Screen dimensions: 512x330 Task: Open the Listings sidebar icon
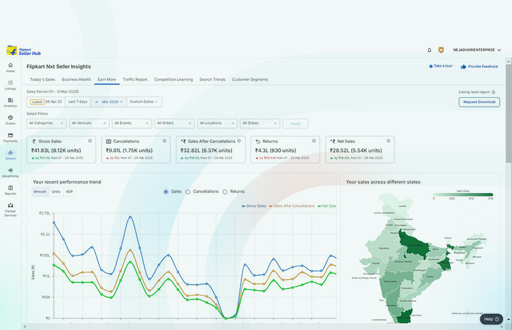[10, 84]
